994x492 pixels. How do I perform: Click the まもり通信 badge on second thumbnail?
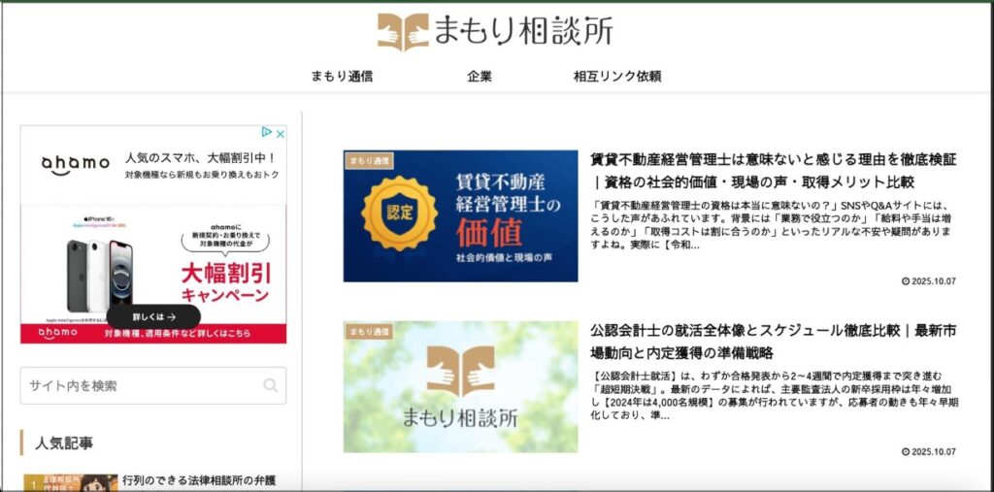369,332
